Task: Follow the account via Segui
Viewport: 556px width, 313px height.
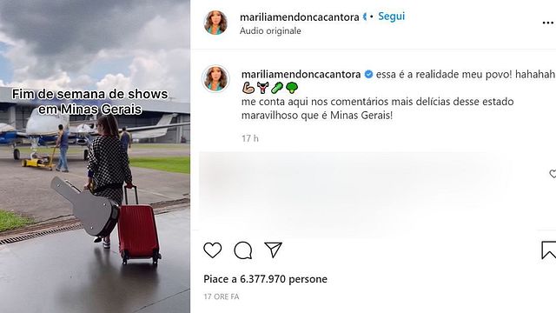Action: 391,17
